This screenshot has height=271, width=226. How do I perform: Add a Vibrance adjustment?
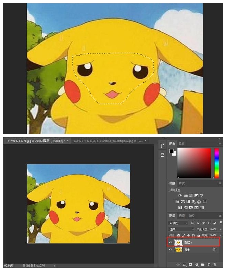202,196
